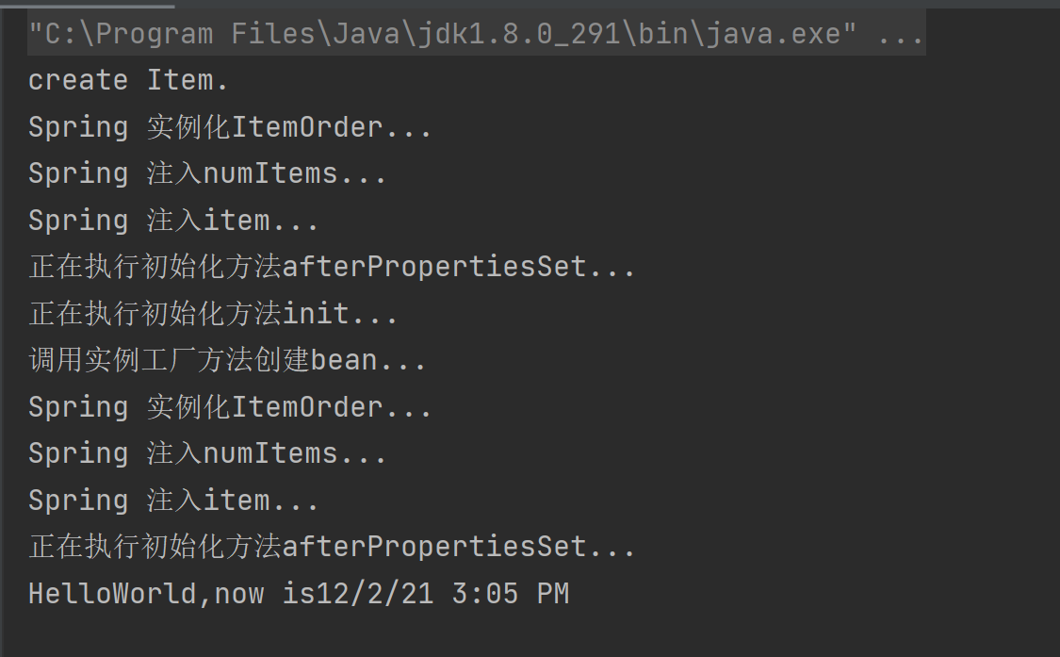
Task: Click the jdk1.8.0_291 folder in command path
Action: tap(519, 34)
